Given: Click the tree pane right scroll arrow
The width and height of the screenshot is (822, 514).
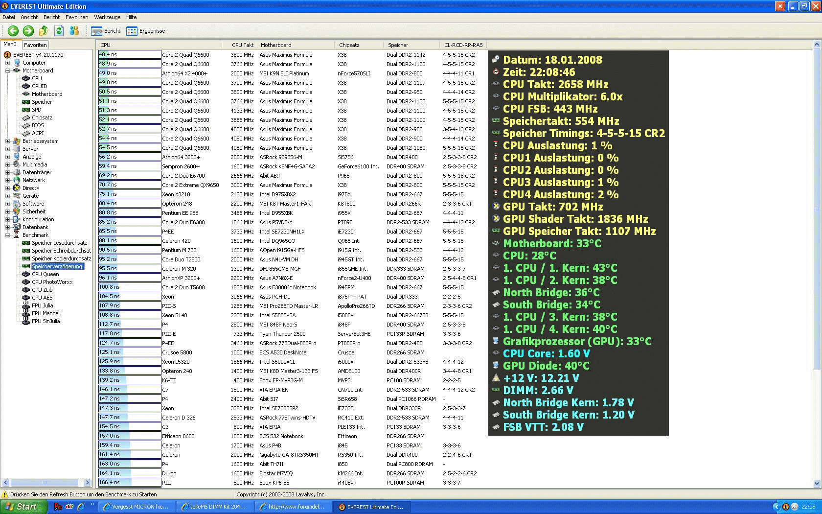Looking at the screenshot, I should pyautogui.click(x=88, y=483).
